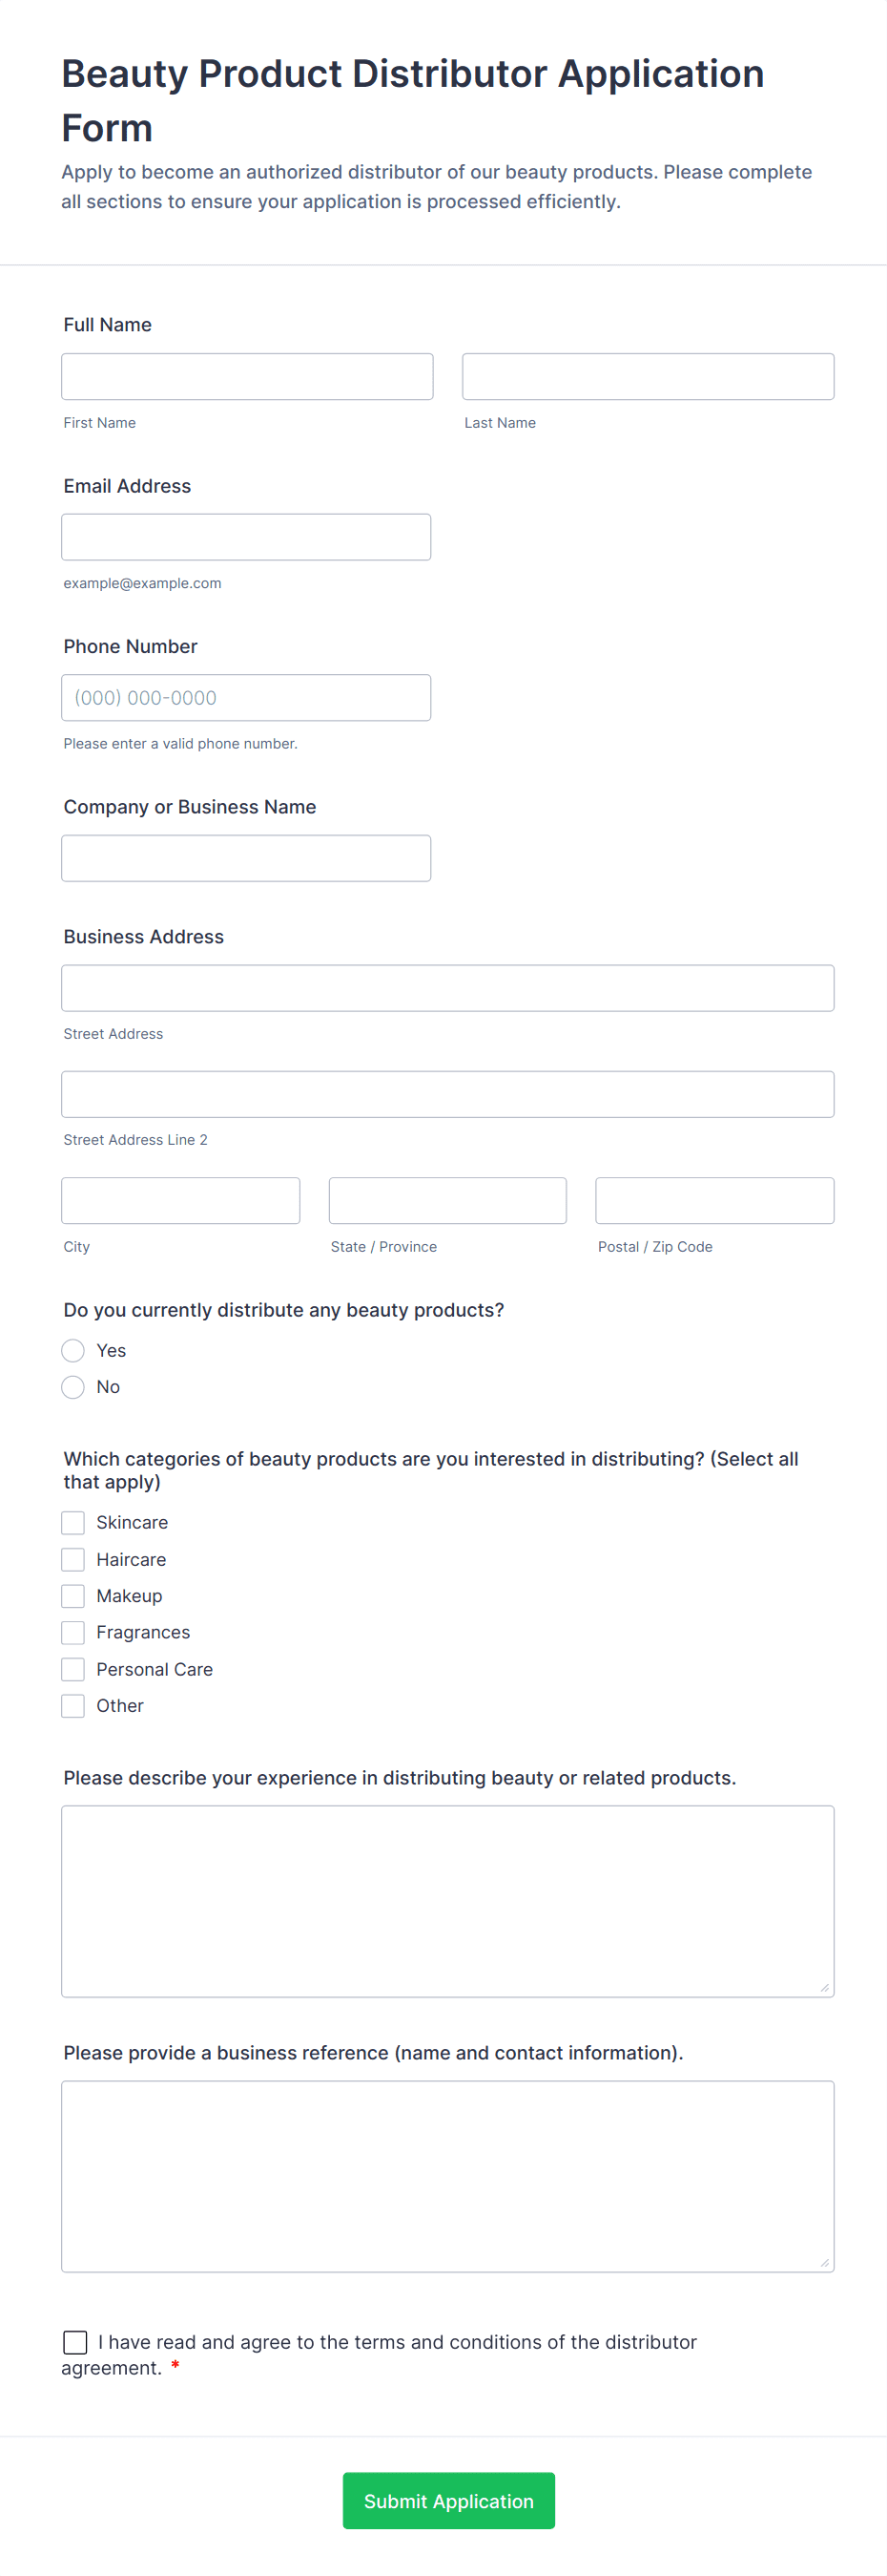Viewport: 887px width, 2576px height.
Task: Click the First Name input field
Action: (247, 376)
